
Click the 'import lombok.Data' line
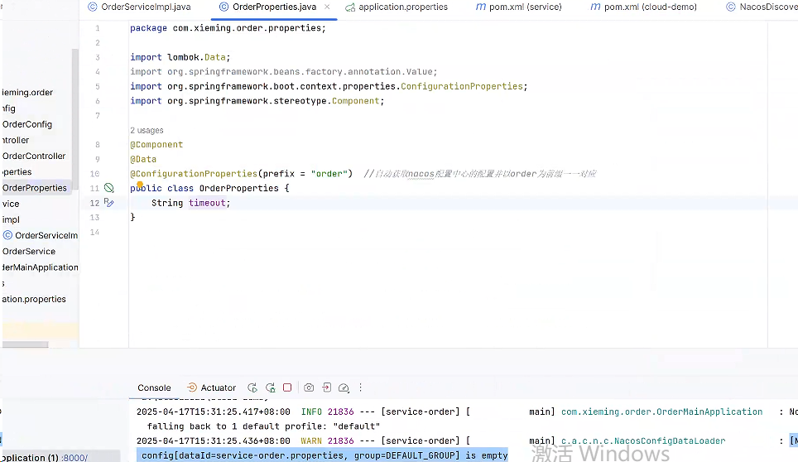(180, 57)
